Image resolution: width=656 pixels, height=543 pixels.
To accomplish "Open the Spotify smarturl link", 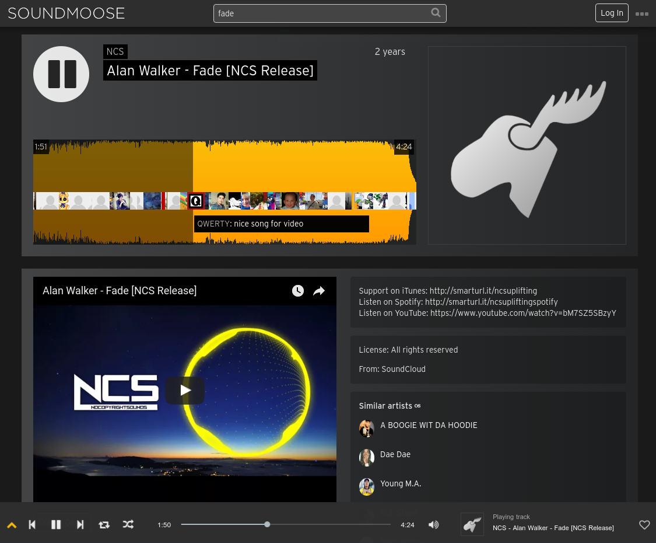I will 491,302.
